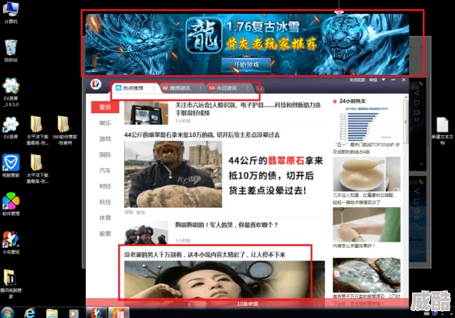Open the 热点推荐 tab options dots
This screenshot has height=318, width=455.
(153, 88)
